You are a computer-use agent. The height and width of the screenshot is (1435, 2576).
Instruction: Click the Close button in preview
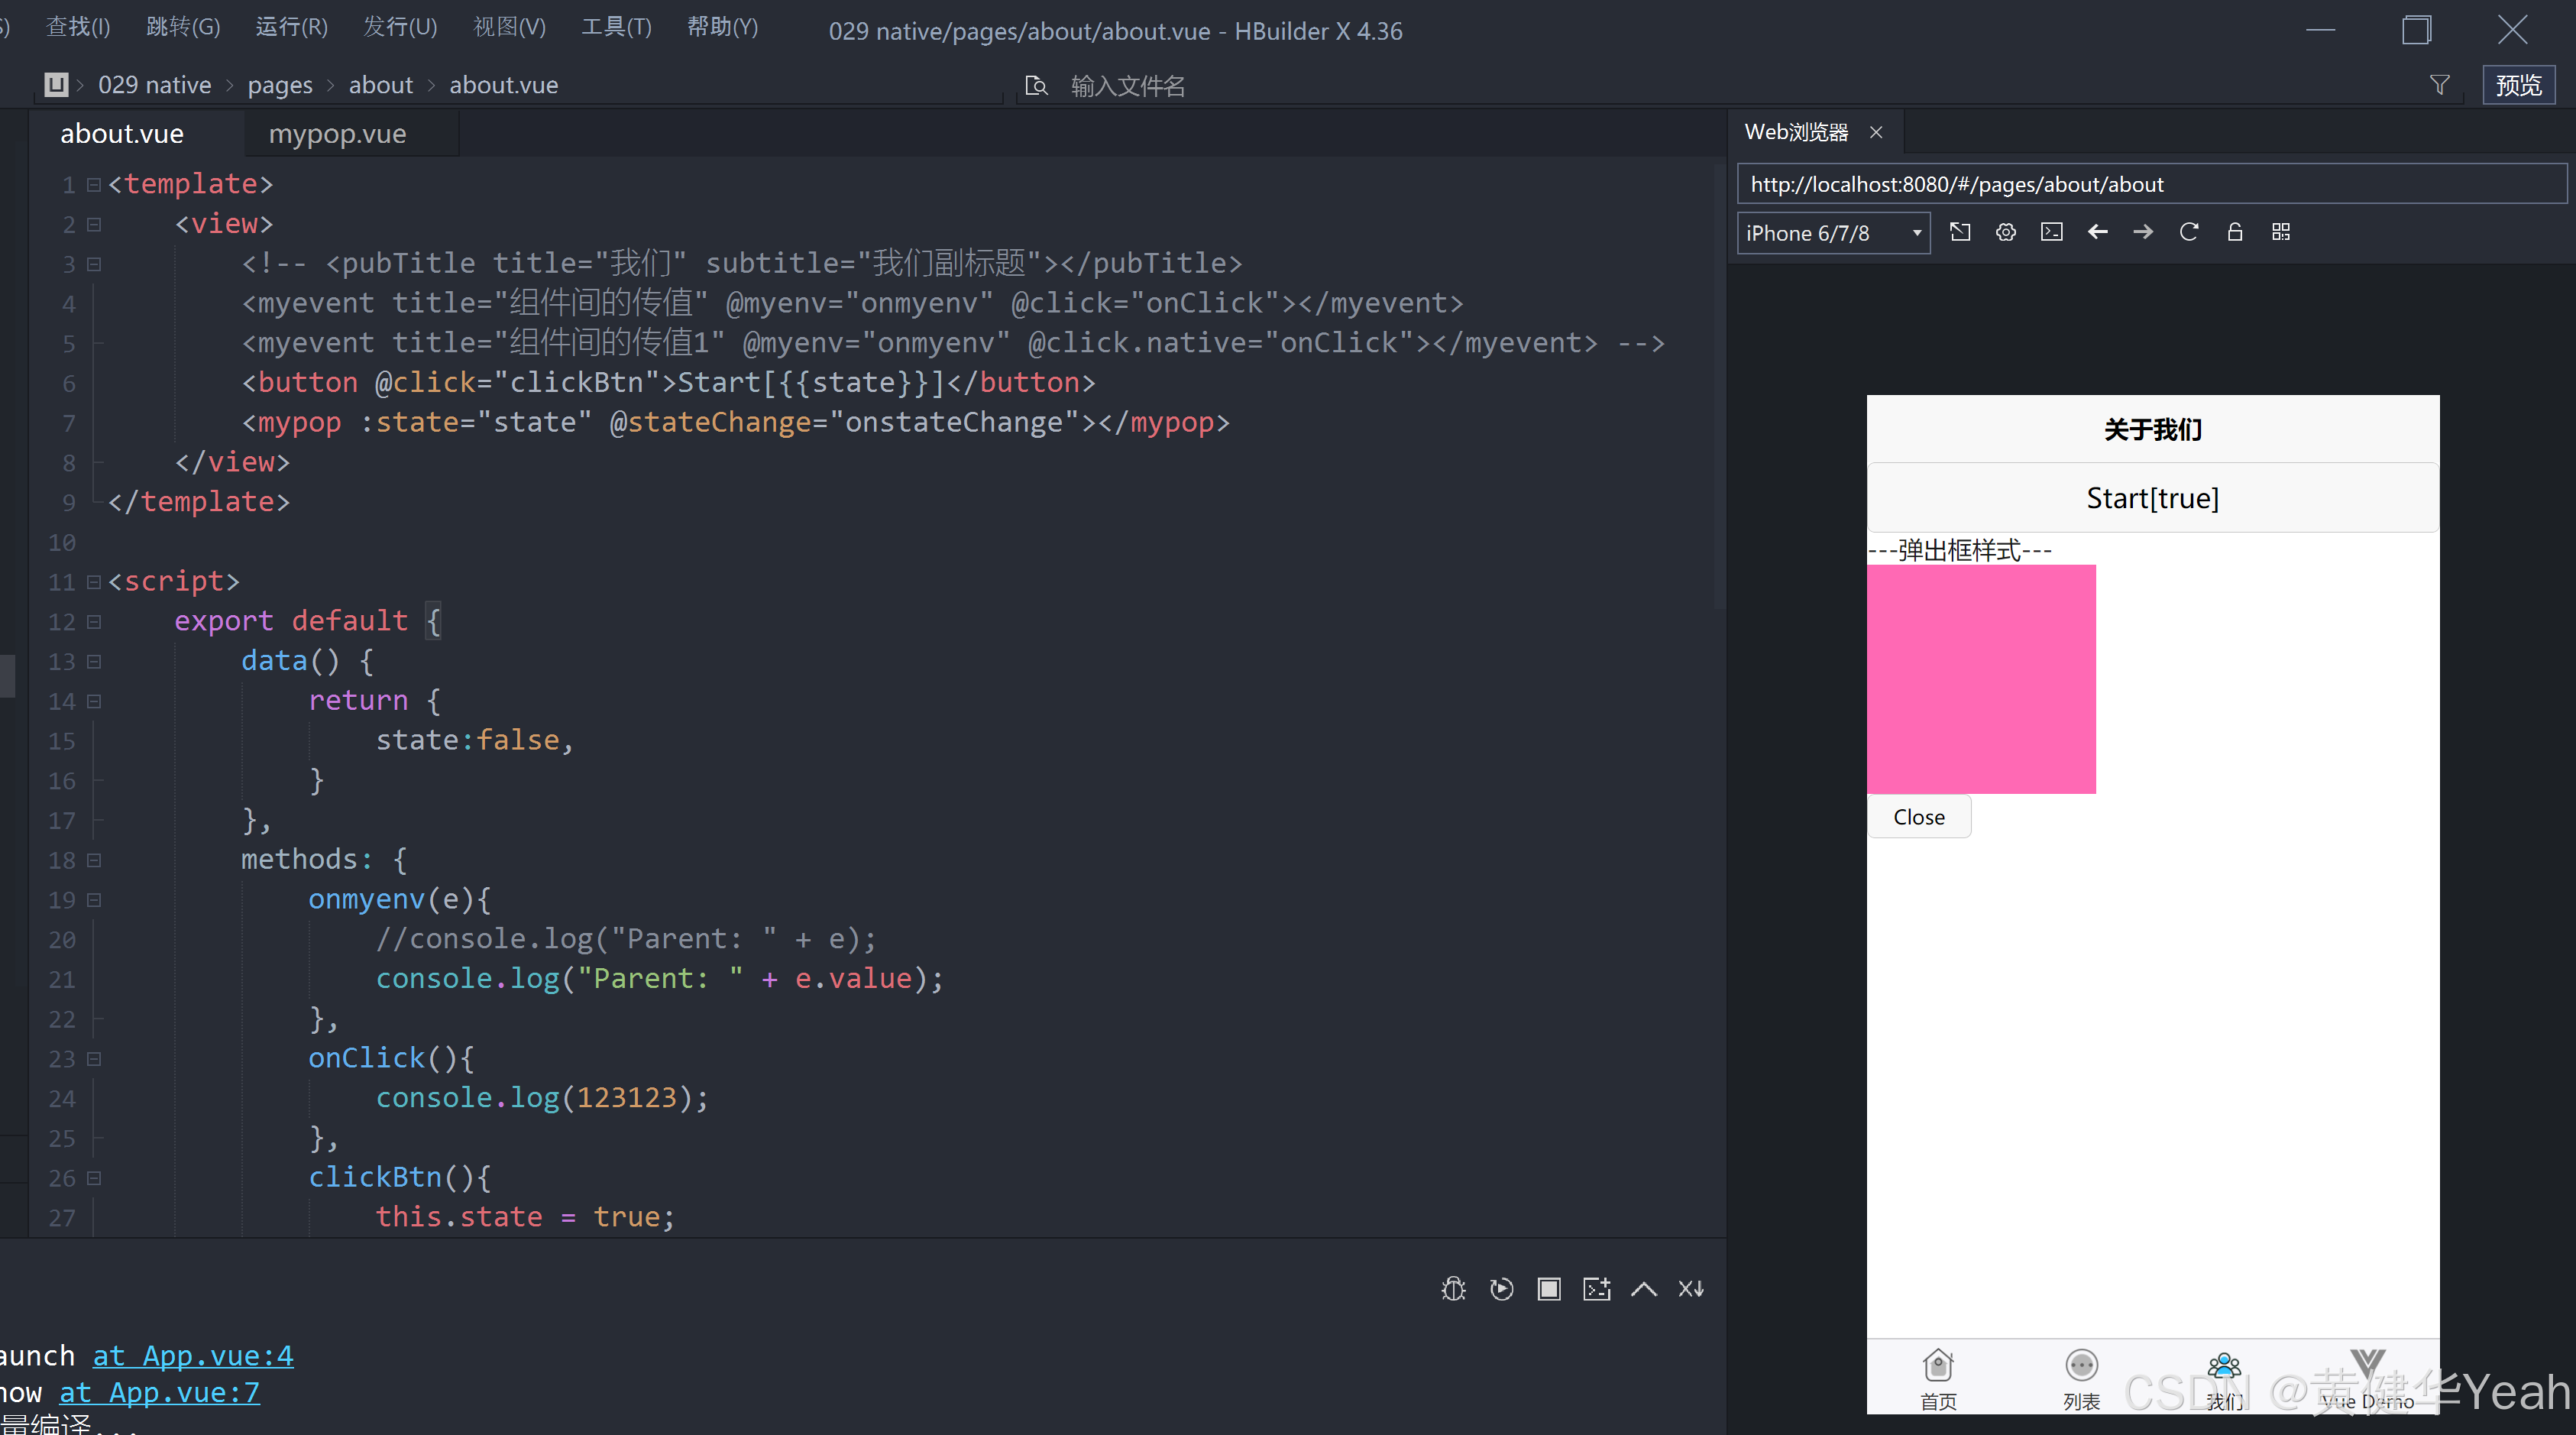(1918, 817)
